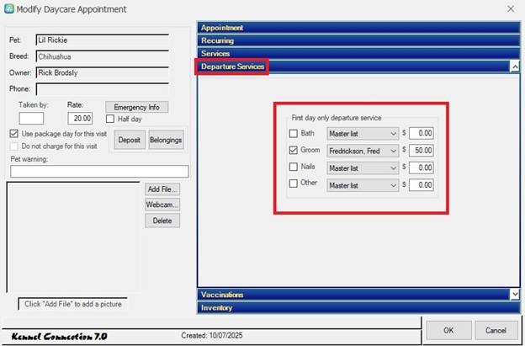Click the First day only departure service label
525x346 pixels.
[x=337, y=118]
